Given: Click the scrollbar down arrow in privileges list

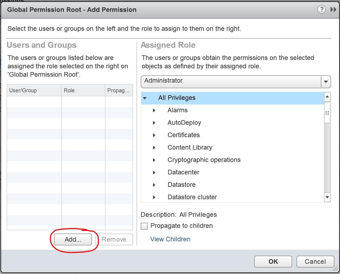Looking at the screenshot, I should pos(327,197).
